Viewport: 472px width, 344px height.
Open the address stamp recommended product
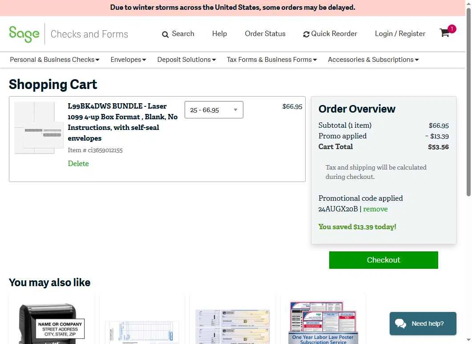[52, 323]
